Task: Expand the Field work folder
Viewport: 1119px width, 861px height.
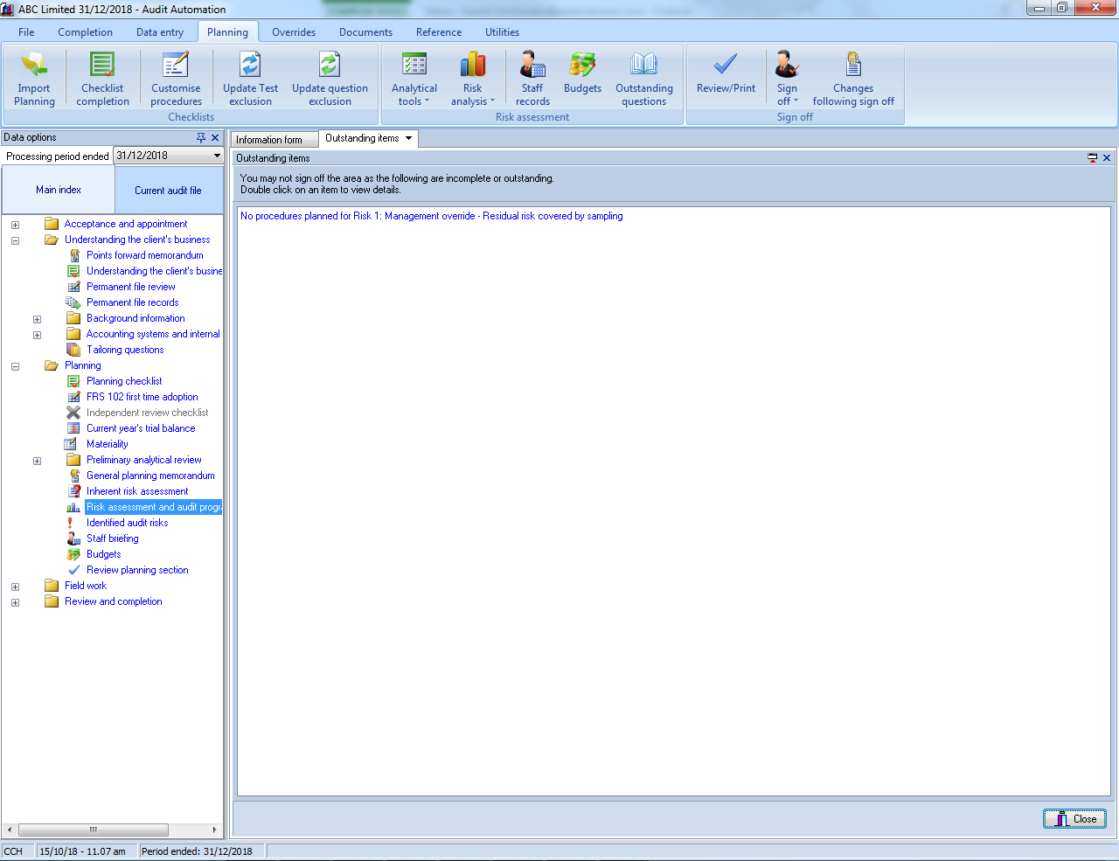Action: coord(15,587)
